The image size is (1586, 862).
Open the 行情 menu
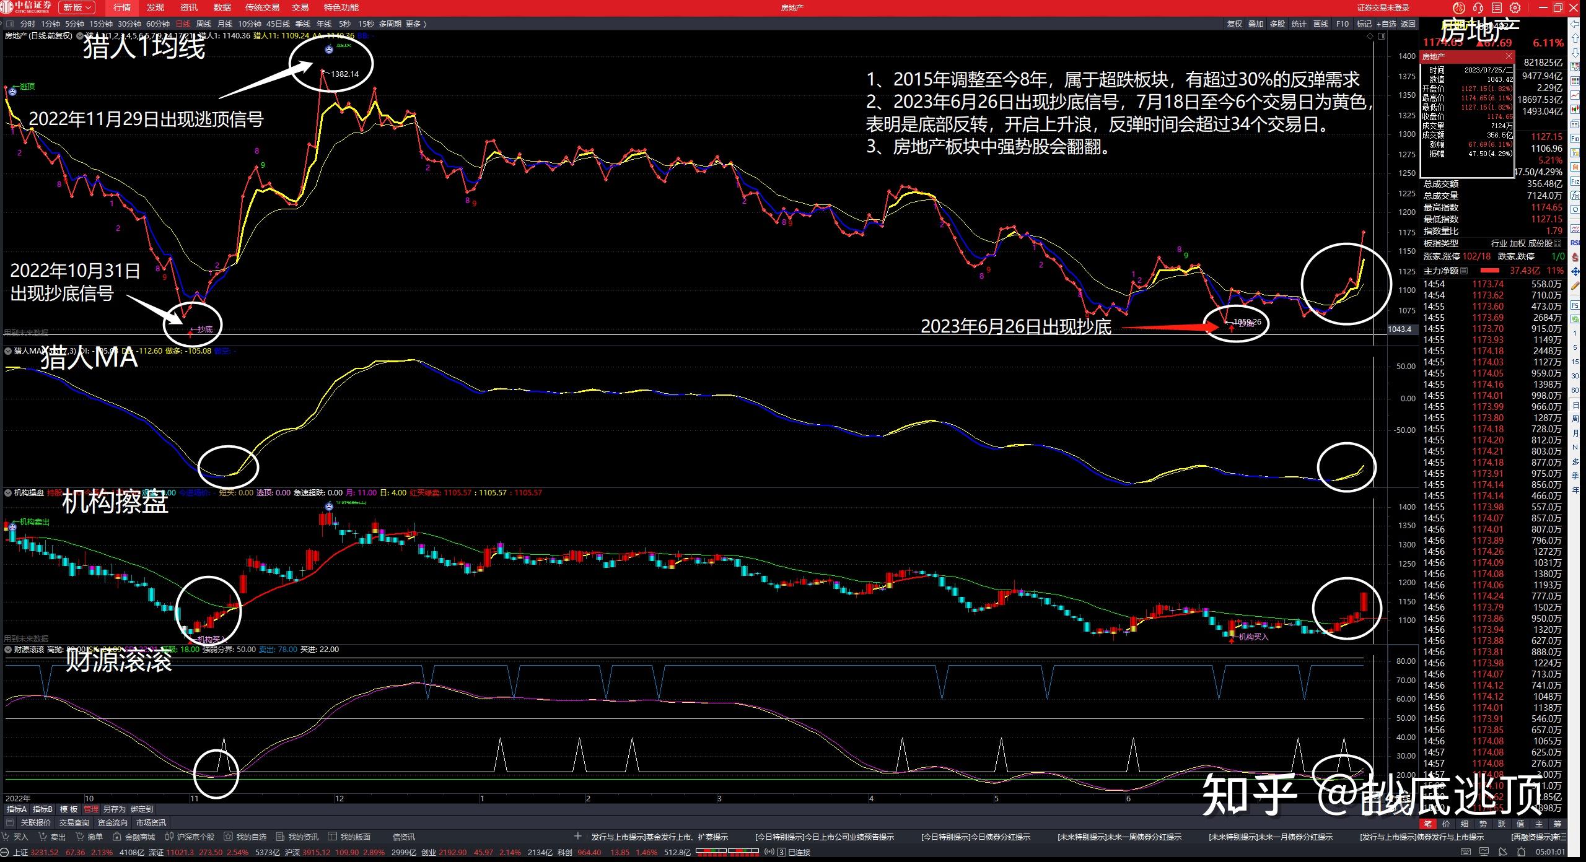pos(122,7)
